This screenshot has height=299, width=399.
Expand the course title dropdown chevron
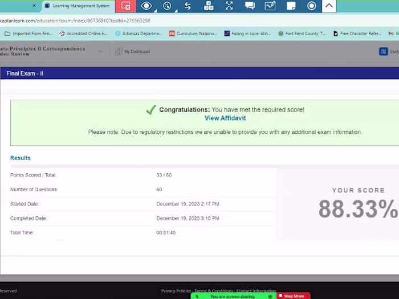[x=100, y=51]
